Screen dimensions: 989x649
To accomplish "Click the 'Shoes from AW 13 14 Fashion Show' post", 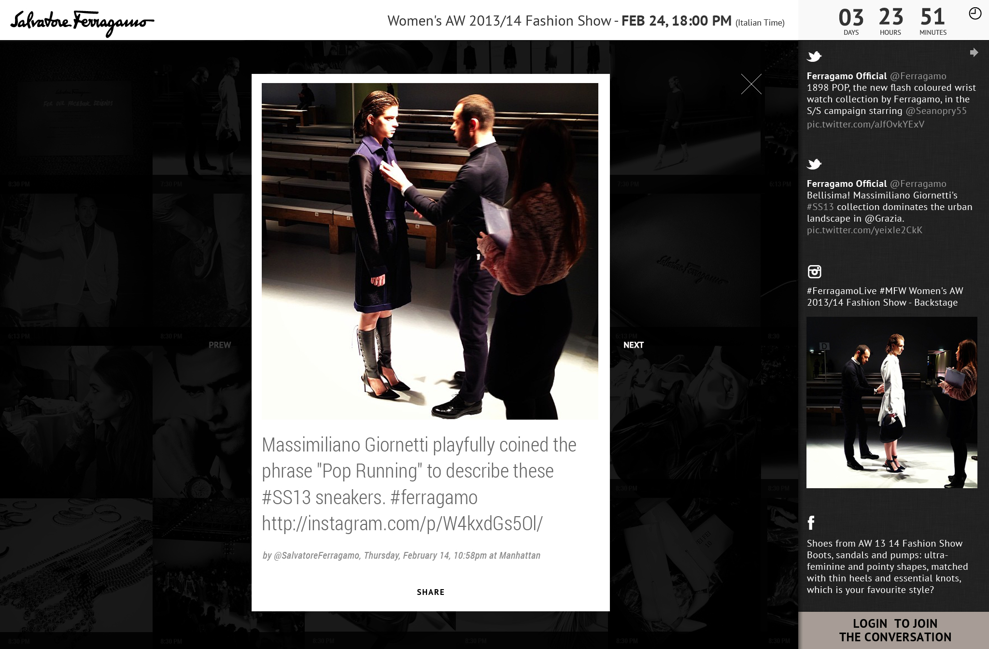I will pos(887,566).
